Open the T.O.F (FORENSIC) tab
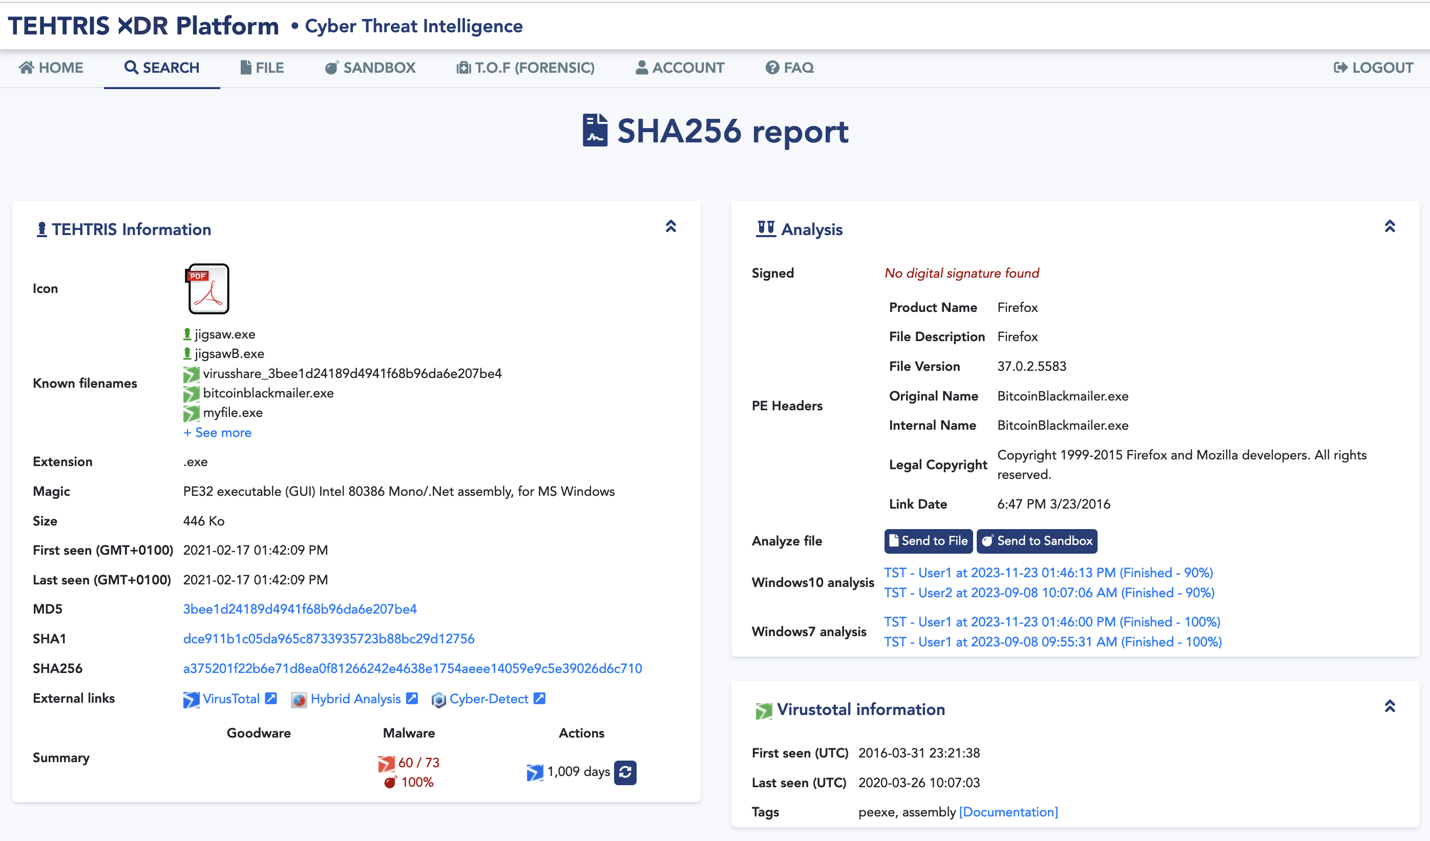The height and width of the screenshot is (841, 1430). click(525, 68)
